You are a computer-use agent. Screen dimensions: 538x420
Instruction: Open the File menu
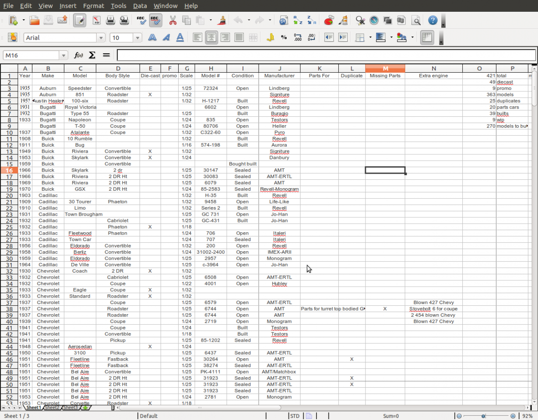coord(8,6)
